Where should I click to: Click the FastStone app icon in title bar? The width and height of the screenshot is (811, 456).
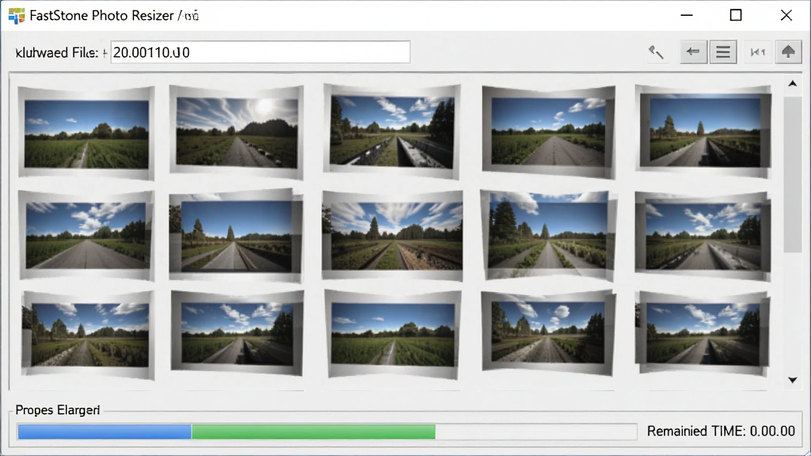click(x=17, y=16)
